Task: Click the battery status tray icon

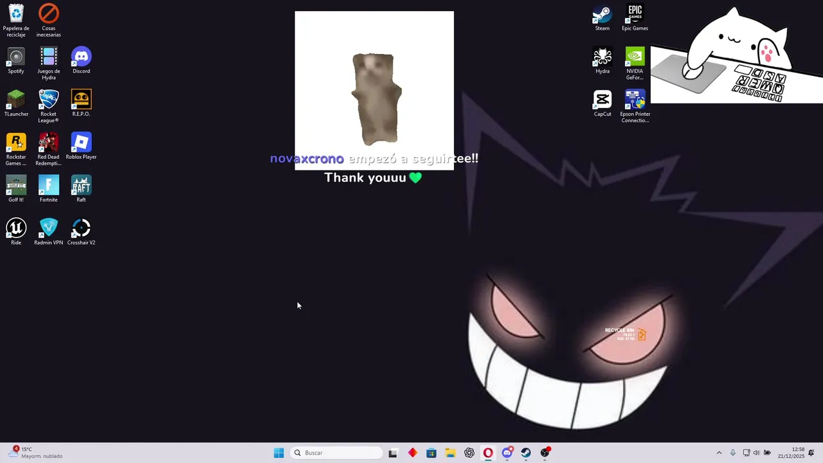Action: (x=767, y=453)
